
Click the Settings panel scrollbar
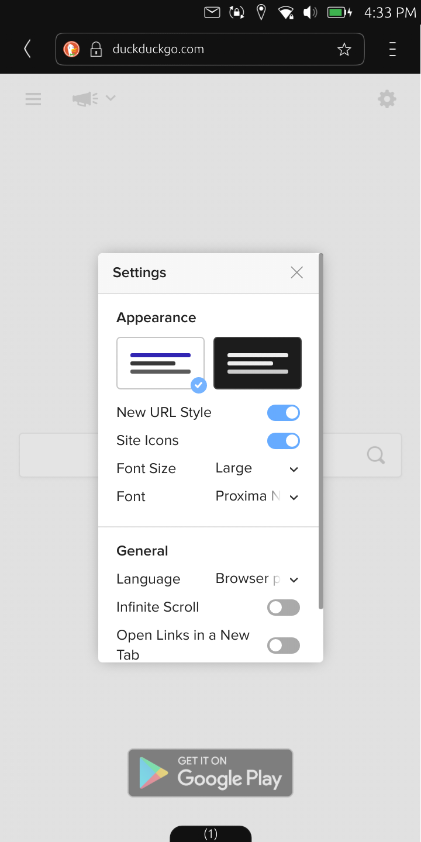[321, 431]
